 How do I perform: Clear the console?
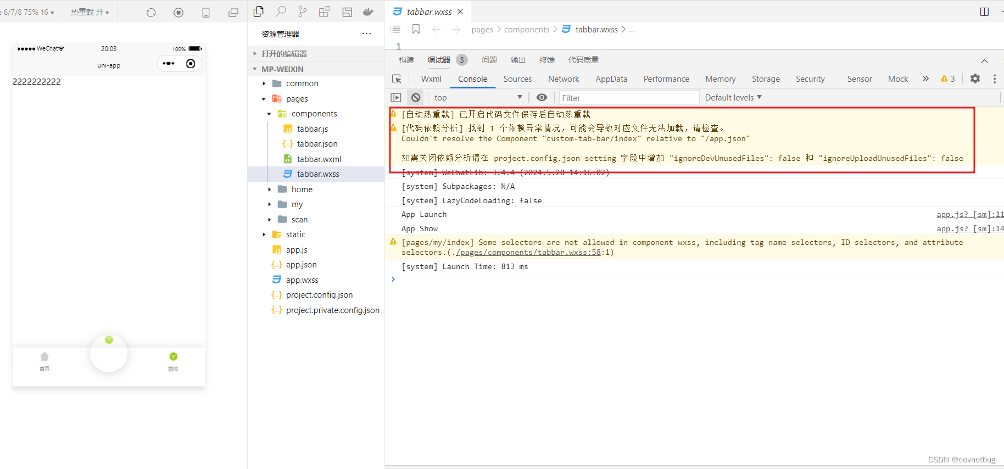(x=416, y=98)
